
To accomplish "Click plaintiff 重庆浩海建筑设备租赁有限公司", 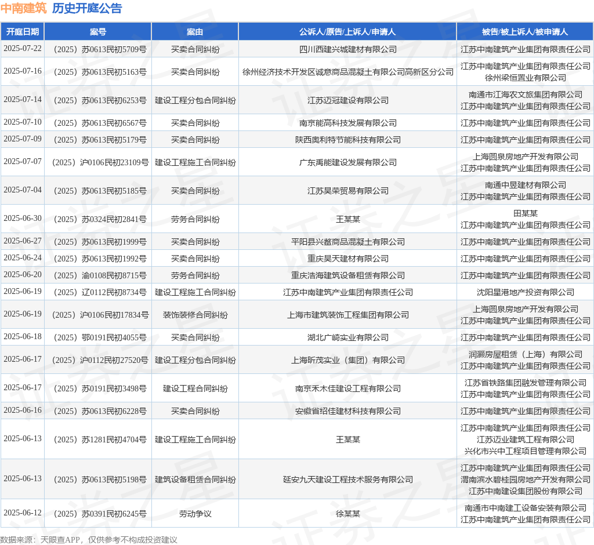I will coord(348,275).
